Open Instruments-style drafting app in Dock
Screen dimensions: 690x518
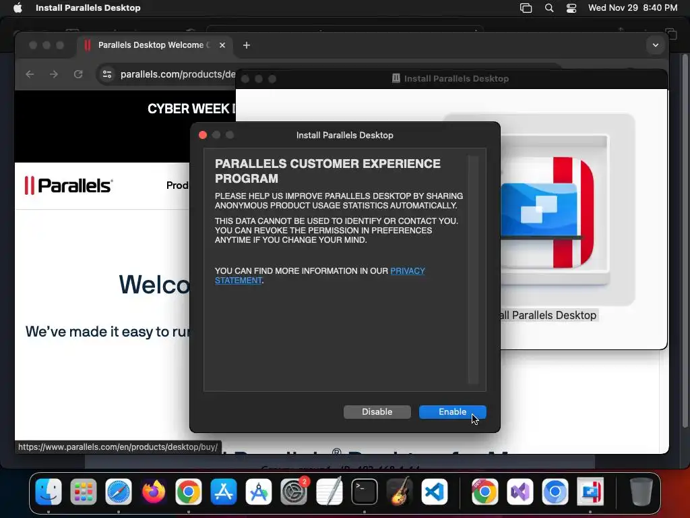coord(259,492)
